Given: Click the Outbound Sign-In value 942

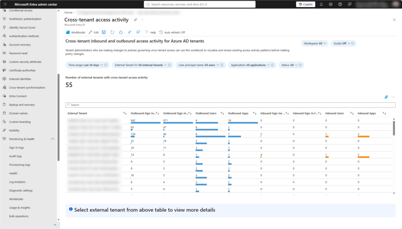Looking at the screenshot, I should (133, 120).
